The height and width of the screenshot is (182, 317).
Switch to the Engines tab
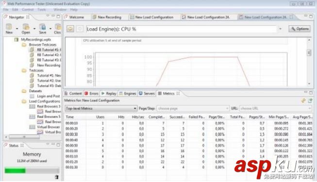128,93
